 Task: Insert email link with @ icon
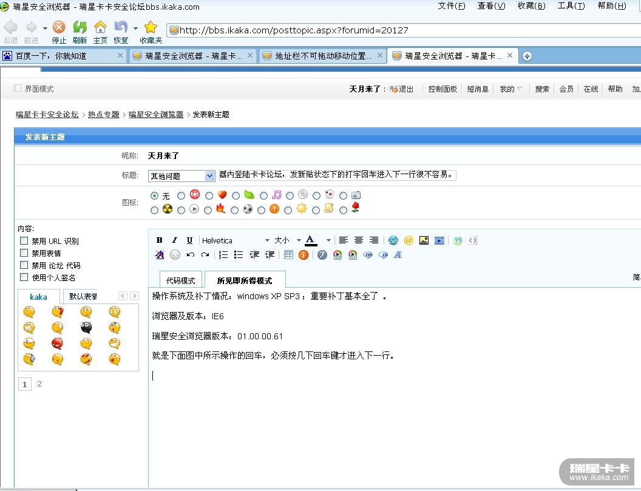tap(409, 240)
